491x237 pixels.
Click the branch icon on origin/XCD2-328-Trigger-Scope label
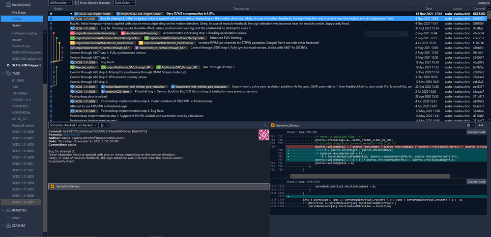point(118,14)
